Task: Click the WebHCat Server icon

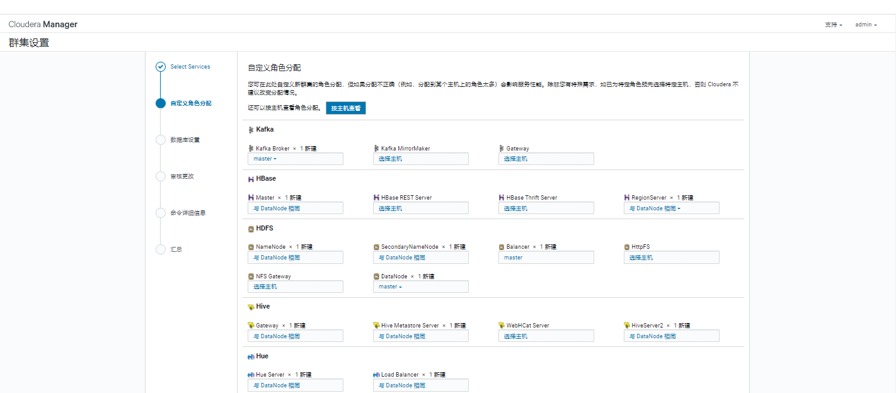Action: pyautogui.click(x=502, y=326)
